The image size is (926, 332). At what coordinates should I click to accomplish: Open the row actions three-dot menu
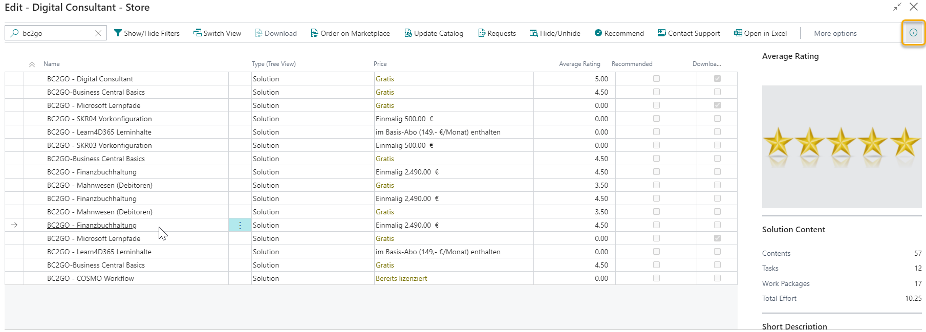240,225
